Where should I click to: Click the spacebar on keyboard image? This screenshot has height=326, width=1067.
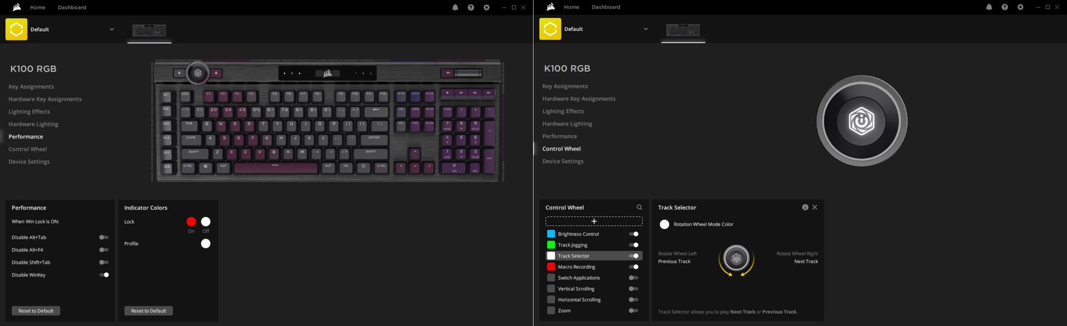(x=276, y=168)
